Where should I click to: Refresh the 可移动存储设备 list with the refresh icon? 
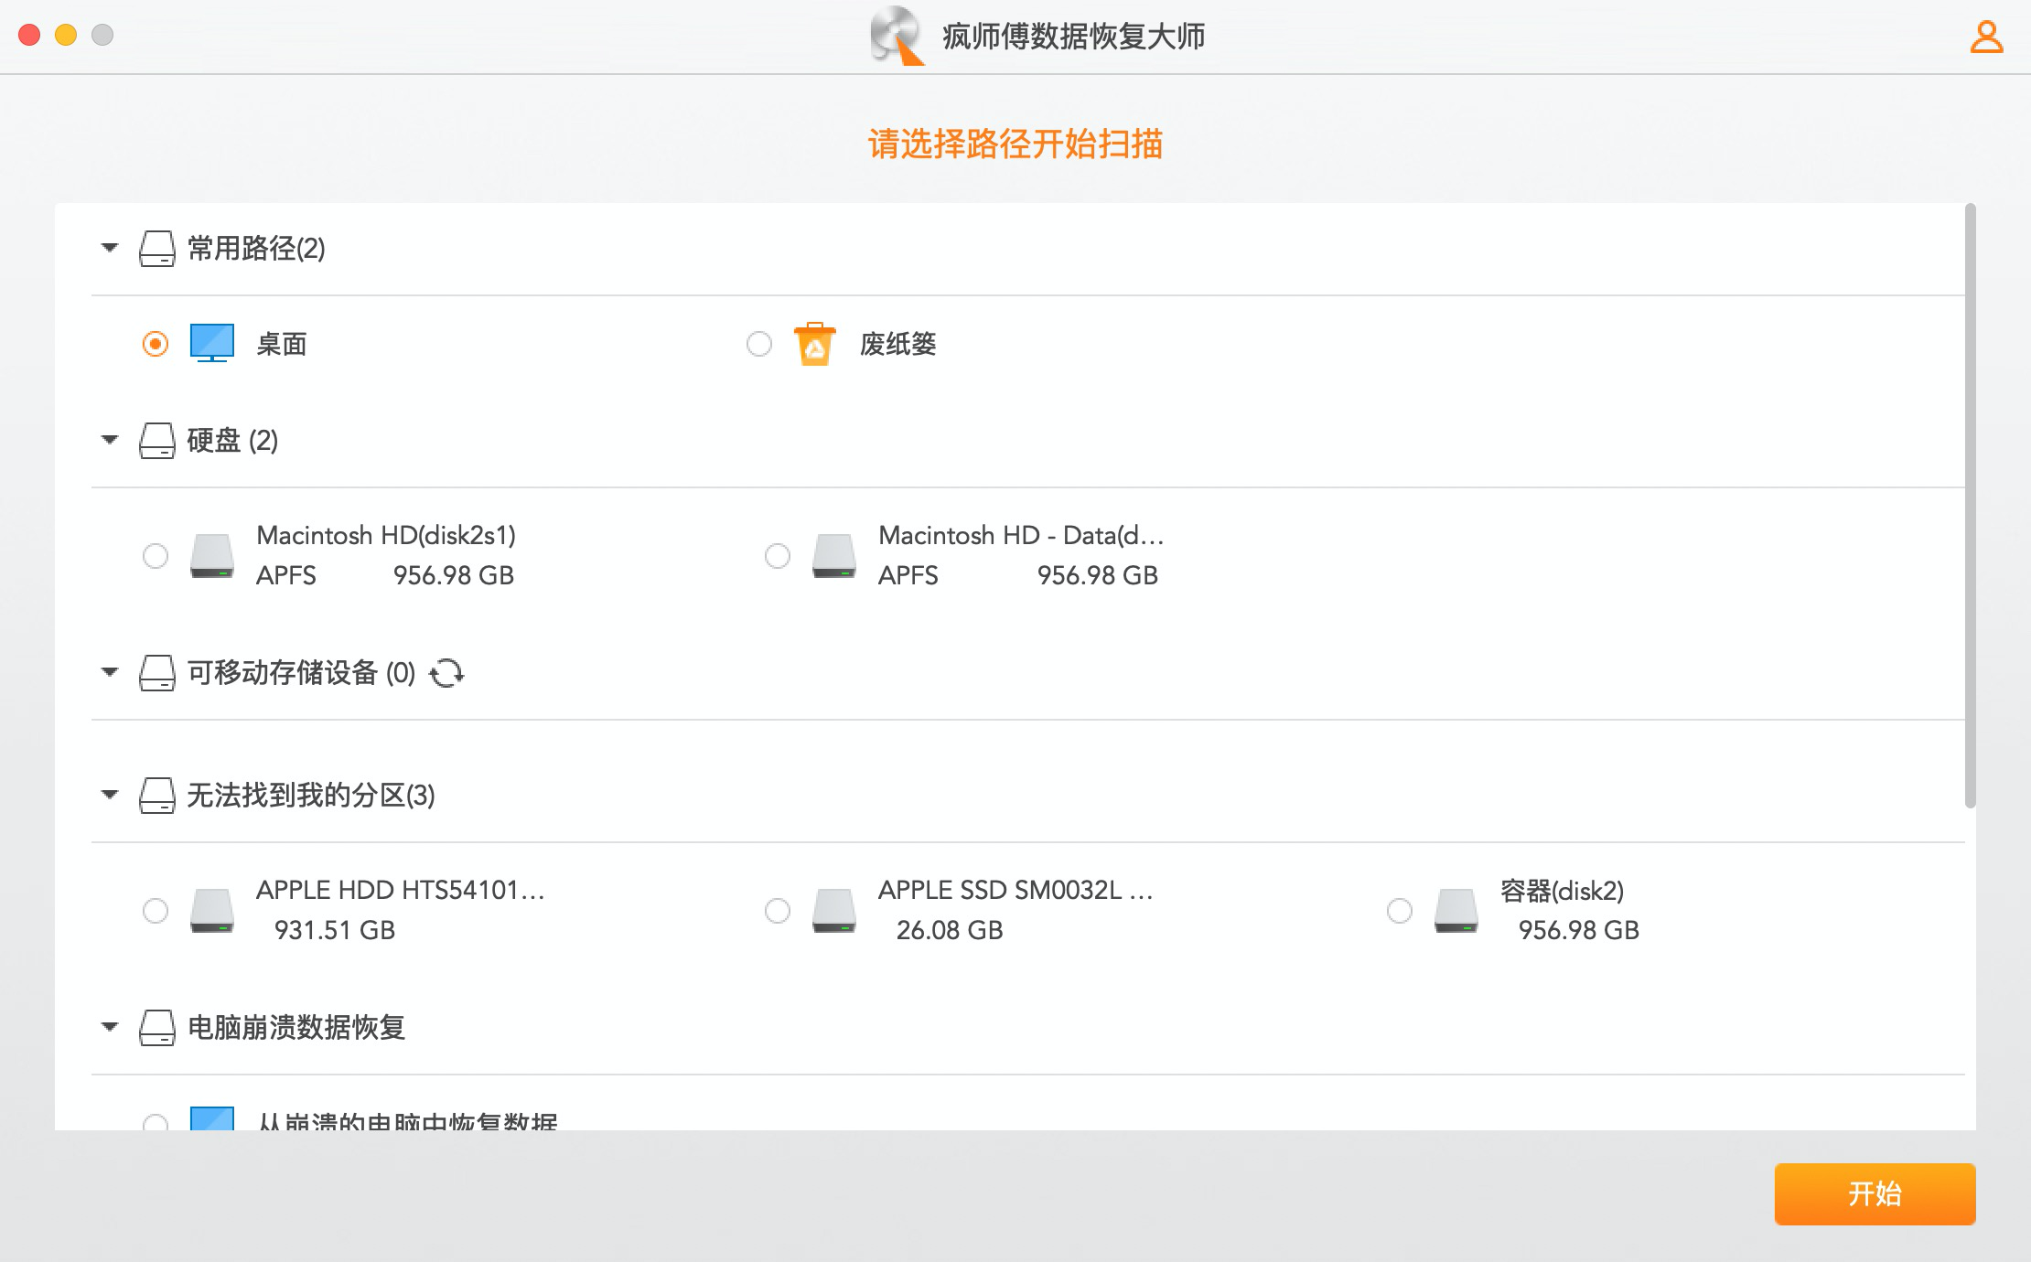pos(446,673)
